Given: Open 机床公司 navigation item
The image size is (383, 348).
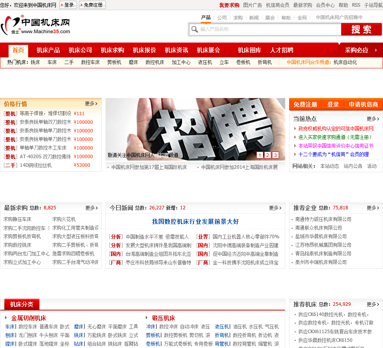Looking at the screenshot, I should (81, 50).
